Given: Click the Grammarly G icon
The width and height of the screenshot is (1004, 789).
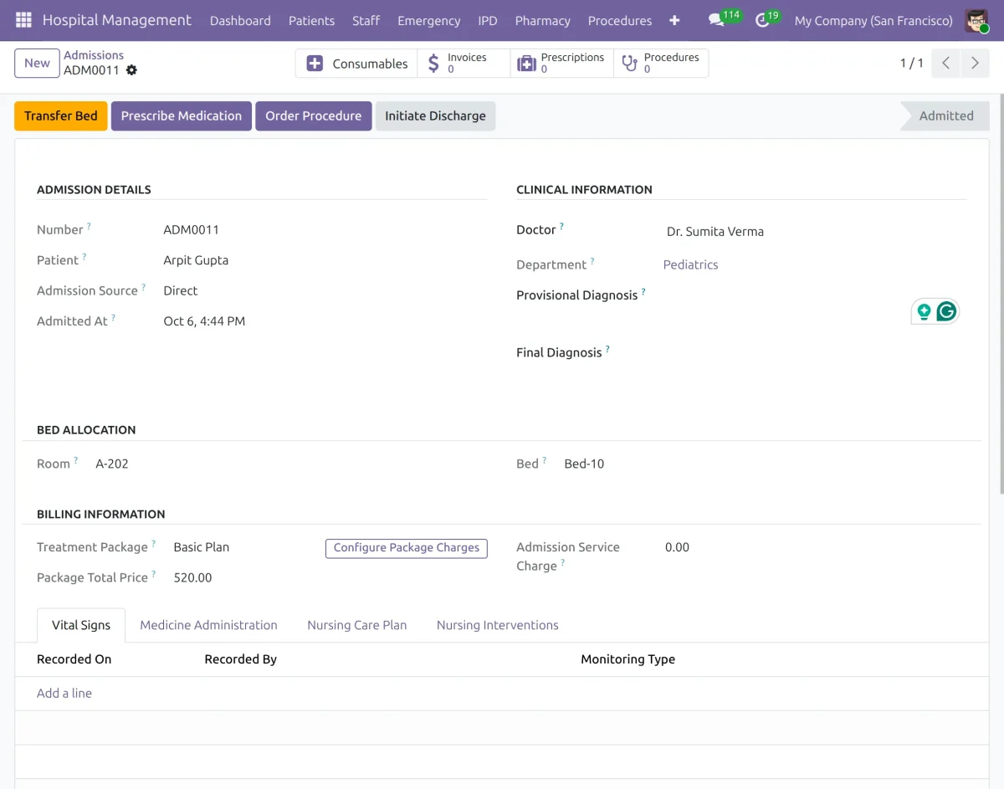Looking at the screenshot, I should click(946, 311).
